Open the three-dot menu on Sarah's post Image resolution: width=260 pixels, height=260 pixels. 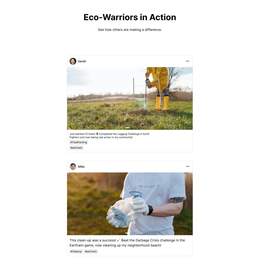188,61
